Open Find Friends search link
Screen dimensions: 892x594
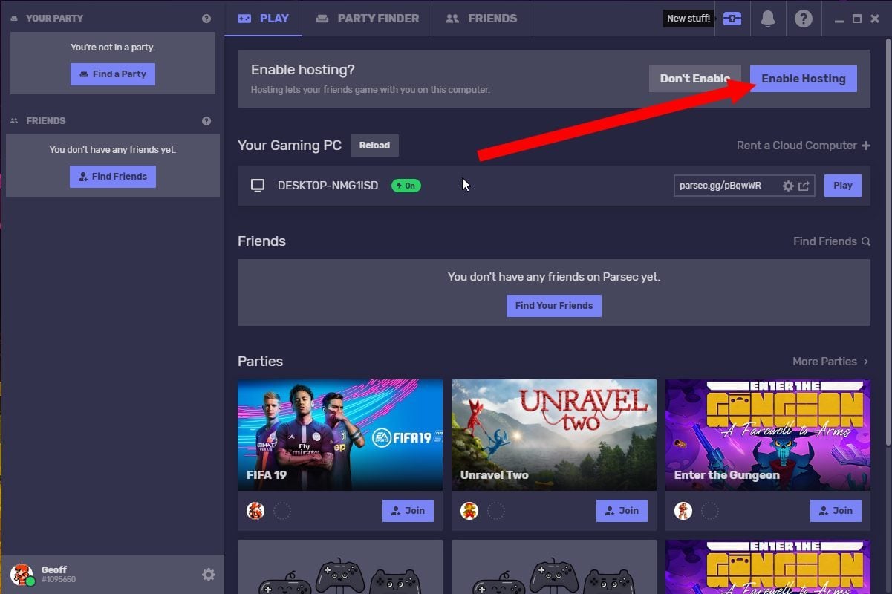831,241
